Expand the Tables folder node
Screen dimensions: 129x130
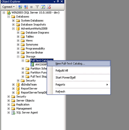[18, 37]
